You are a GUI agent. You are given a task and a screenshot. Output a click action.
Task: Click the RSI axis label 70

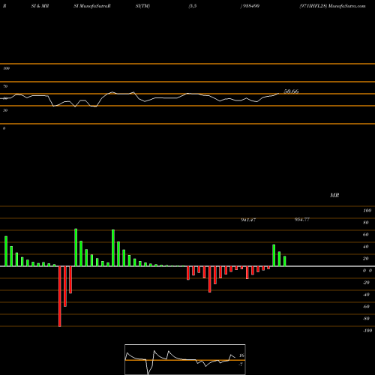(5, 86)
